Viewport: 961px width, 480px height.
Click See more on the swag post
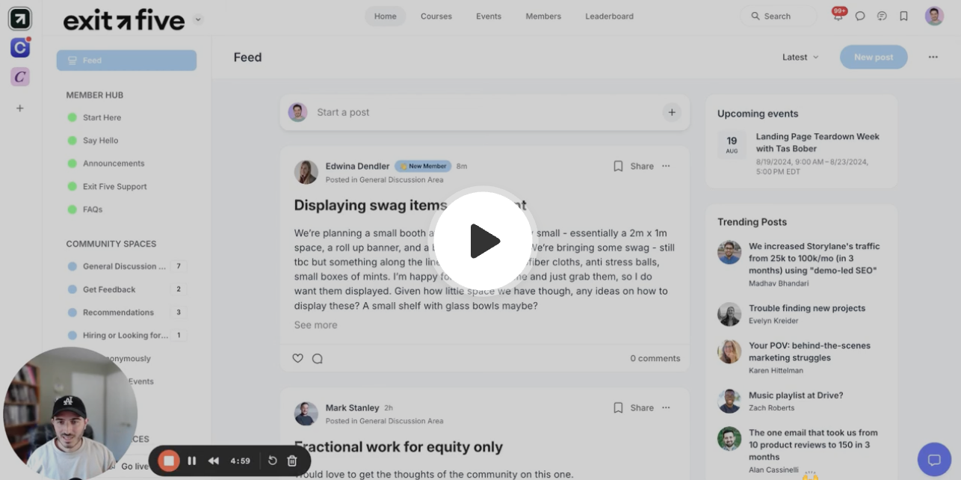315,324
